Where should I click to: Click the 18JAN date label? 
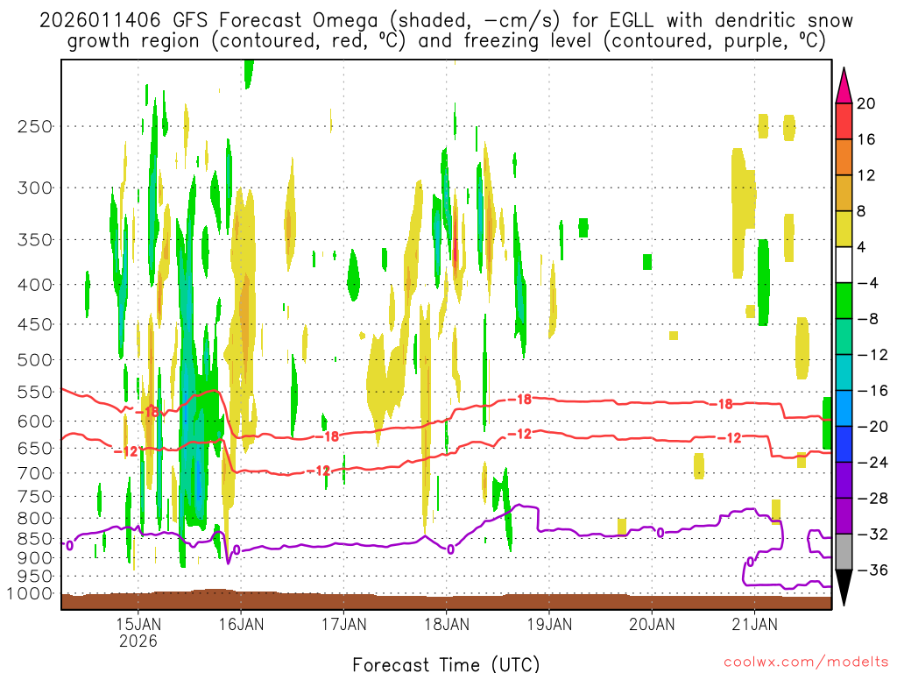point(447,624)
